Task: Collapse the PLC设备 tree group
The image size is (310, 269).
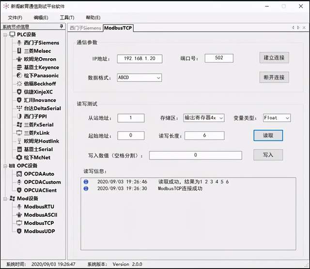Action: (5, 35)
